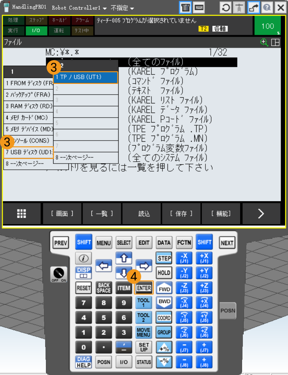
Task: Click the help question mark icon
Action: 267,8
